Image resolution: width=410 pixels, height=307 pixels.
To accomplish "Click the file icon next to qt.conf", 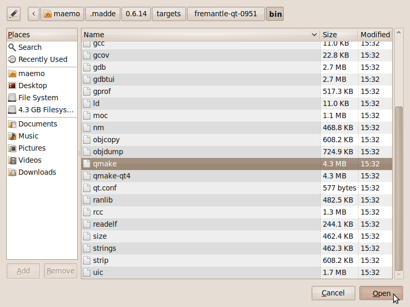I will click(87, 188).
